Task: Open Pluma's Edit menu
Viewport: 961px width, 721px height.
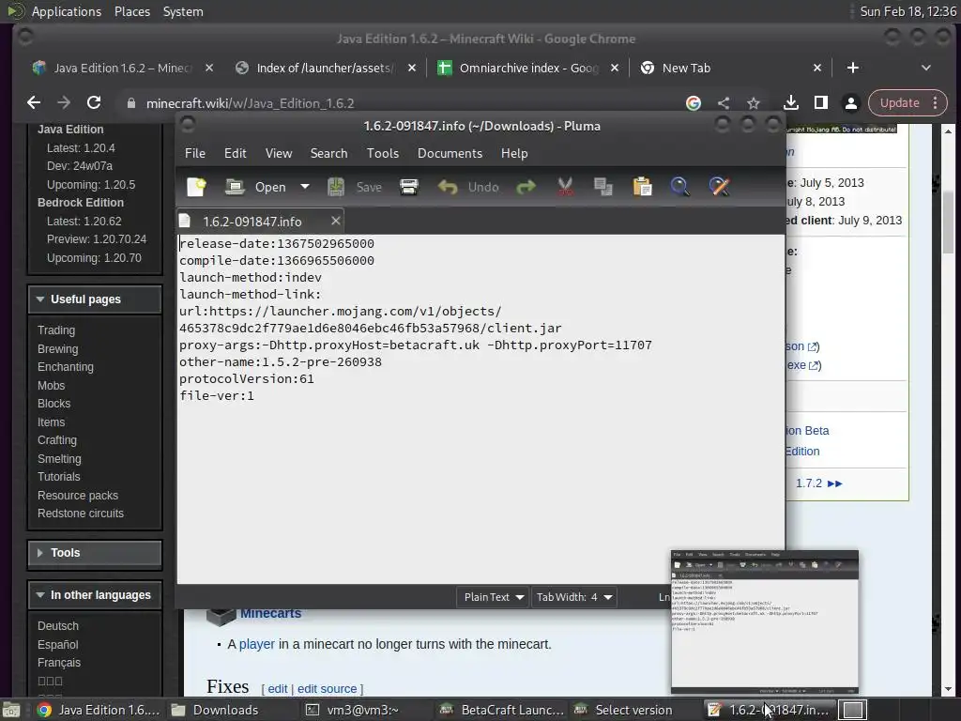Action: coord(236,153)
